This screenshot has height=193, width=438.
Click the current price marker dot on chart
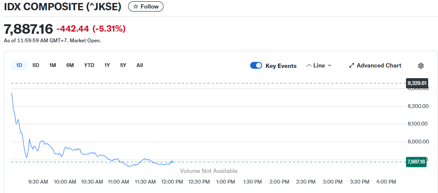(x=172, y=162)
